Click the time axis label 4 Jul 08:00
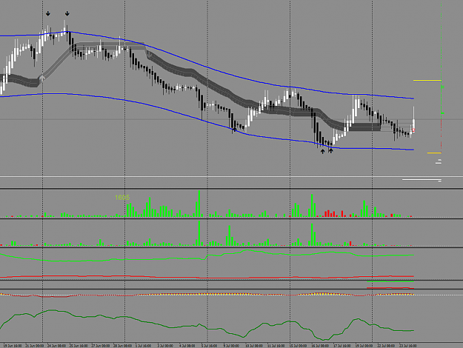 (x=187, y=346)
